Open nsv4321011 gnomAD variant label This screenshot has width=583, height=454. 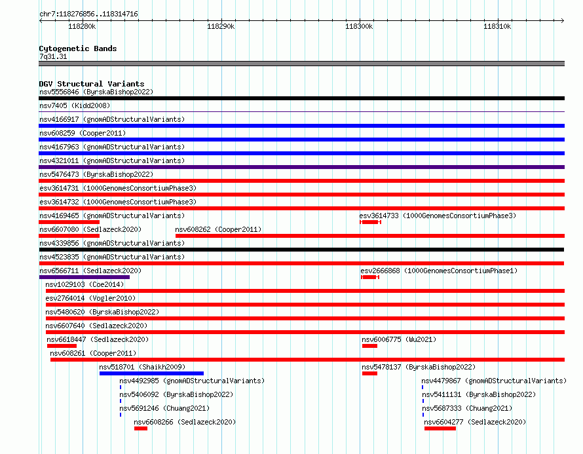coord(112,161)
